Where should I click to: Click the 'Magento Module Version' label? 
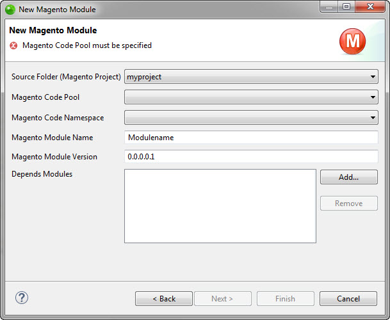click(x=54, y=157)
